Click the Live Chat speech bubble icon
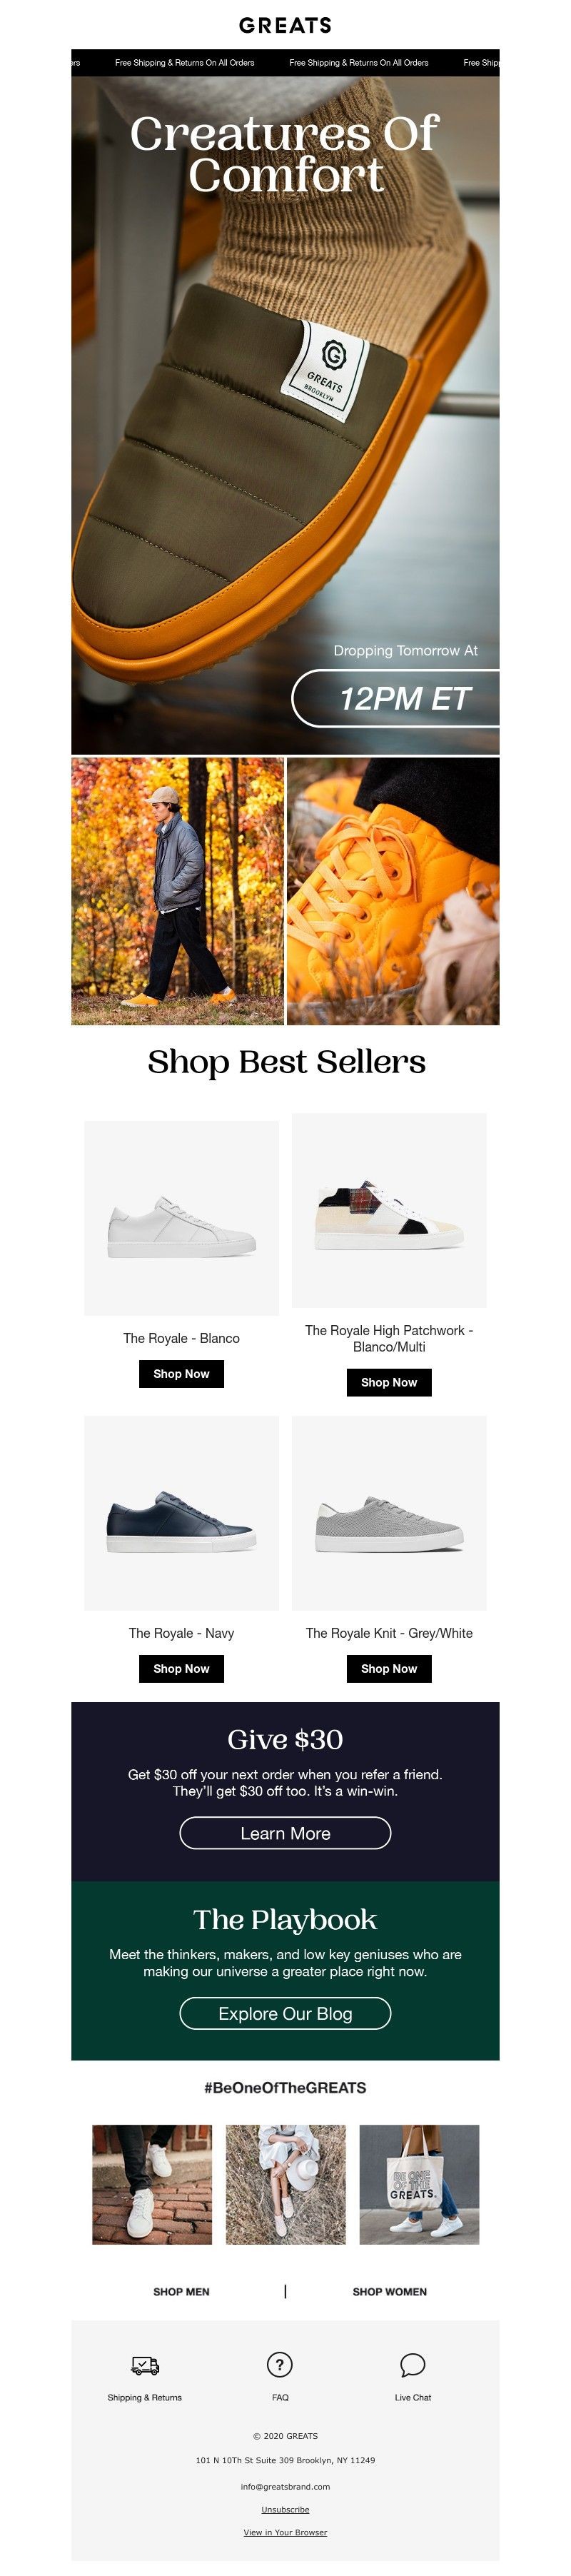The height and width of the screenshot is (2576, 571). pyautogui.click(x=412, y=2365)
